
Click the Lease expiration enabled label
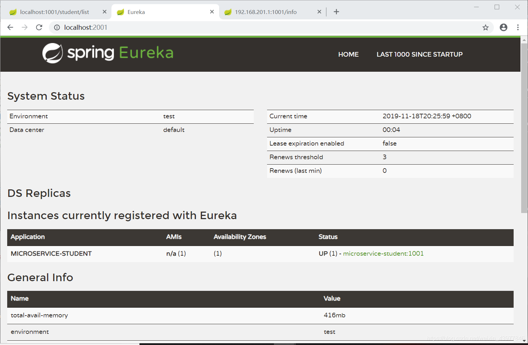pyautogui.click(x=307, y=143)
